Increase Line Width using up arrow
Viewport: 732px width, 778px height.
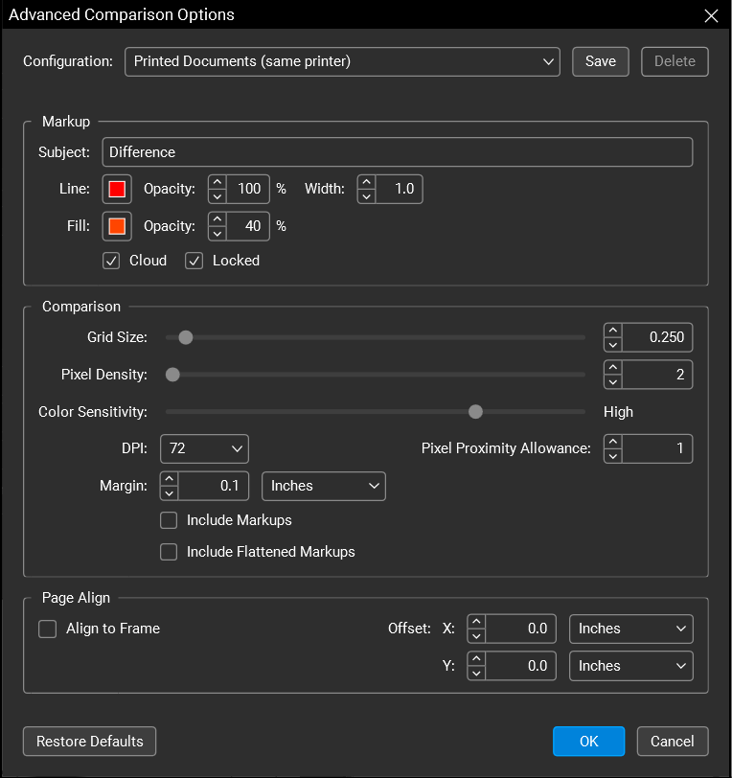[x=366, y=182]
